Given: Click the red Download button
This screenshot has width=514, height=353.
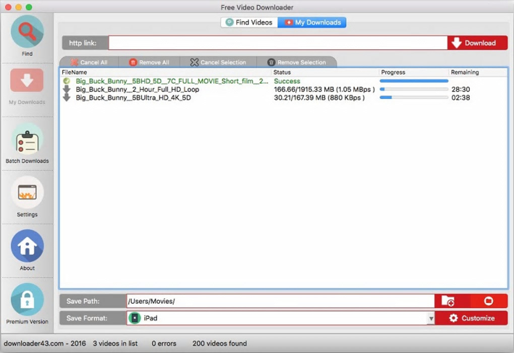Looking at the screenshot, I should pyautogui.click(x=477, y=43).
